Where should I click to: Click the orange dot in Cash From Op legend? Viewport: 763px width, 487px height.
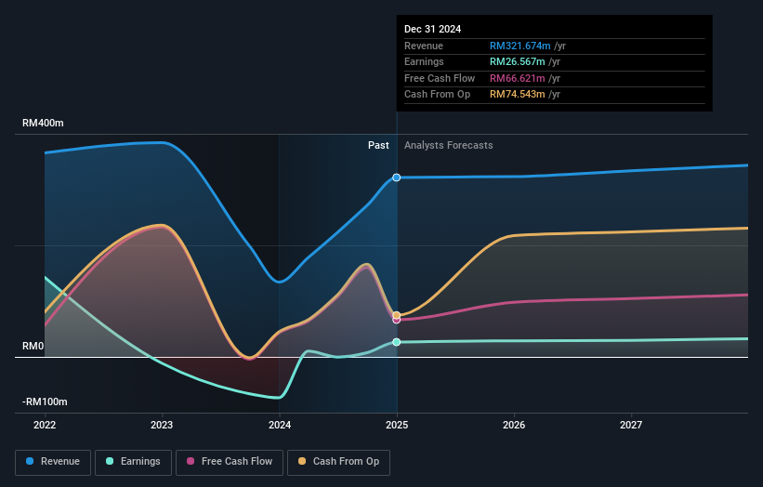click(x=302, y=461)
